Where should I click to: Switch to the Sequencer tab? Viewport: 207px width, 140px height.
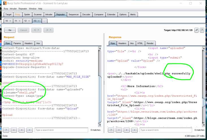74,14
